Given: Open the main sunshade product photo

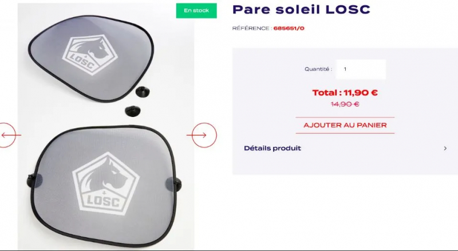Looking at the screenshot, I should pyautogui.click(x=106, y=127).
